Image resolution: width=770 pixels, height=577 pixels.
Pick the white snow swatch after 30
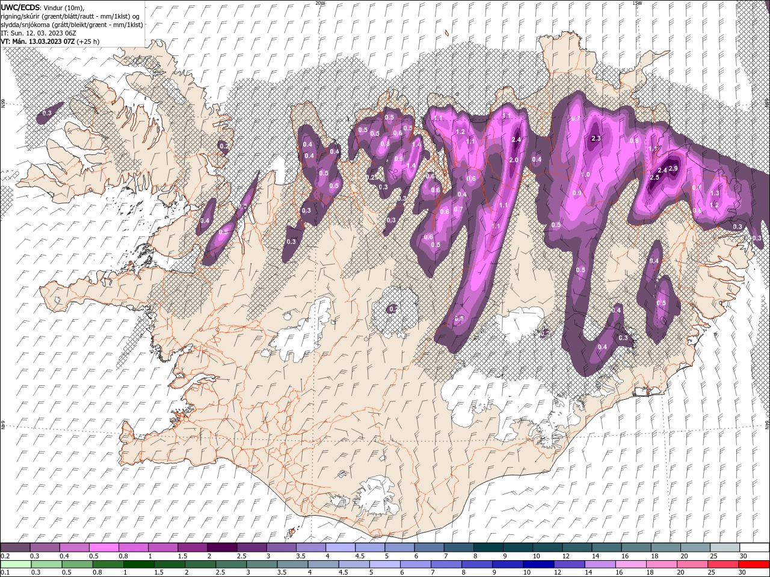coord(754,548)
